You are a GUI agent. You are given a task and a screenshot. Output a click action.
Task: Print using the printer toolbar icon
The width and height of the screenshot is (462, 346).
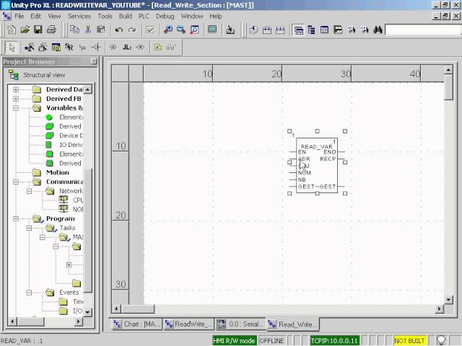pos(51,30)
